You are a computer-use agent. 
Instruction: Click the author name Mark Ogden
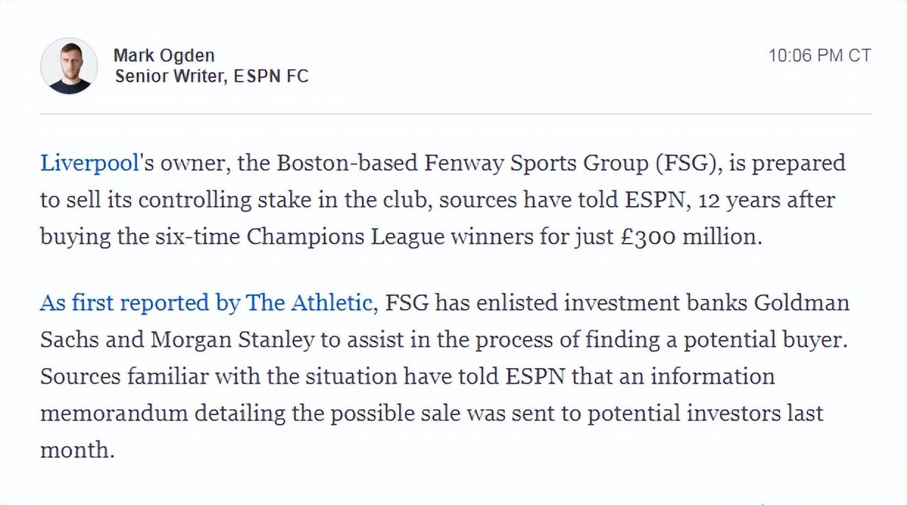click(164, 55)
